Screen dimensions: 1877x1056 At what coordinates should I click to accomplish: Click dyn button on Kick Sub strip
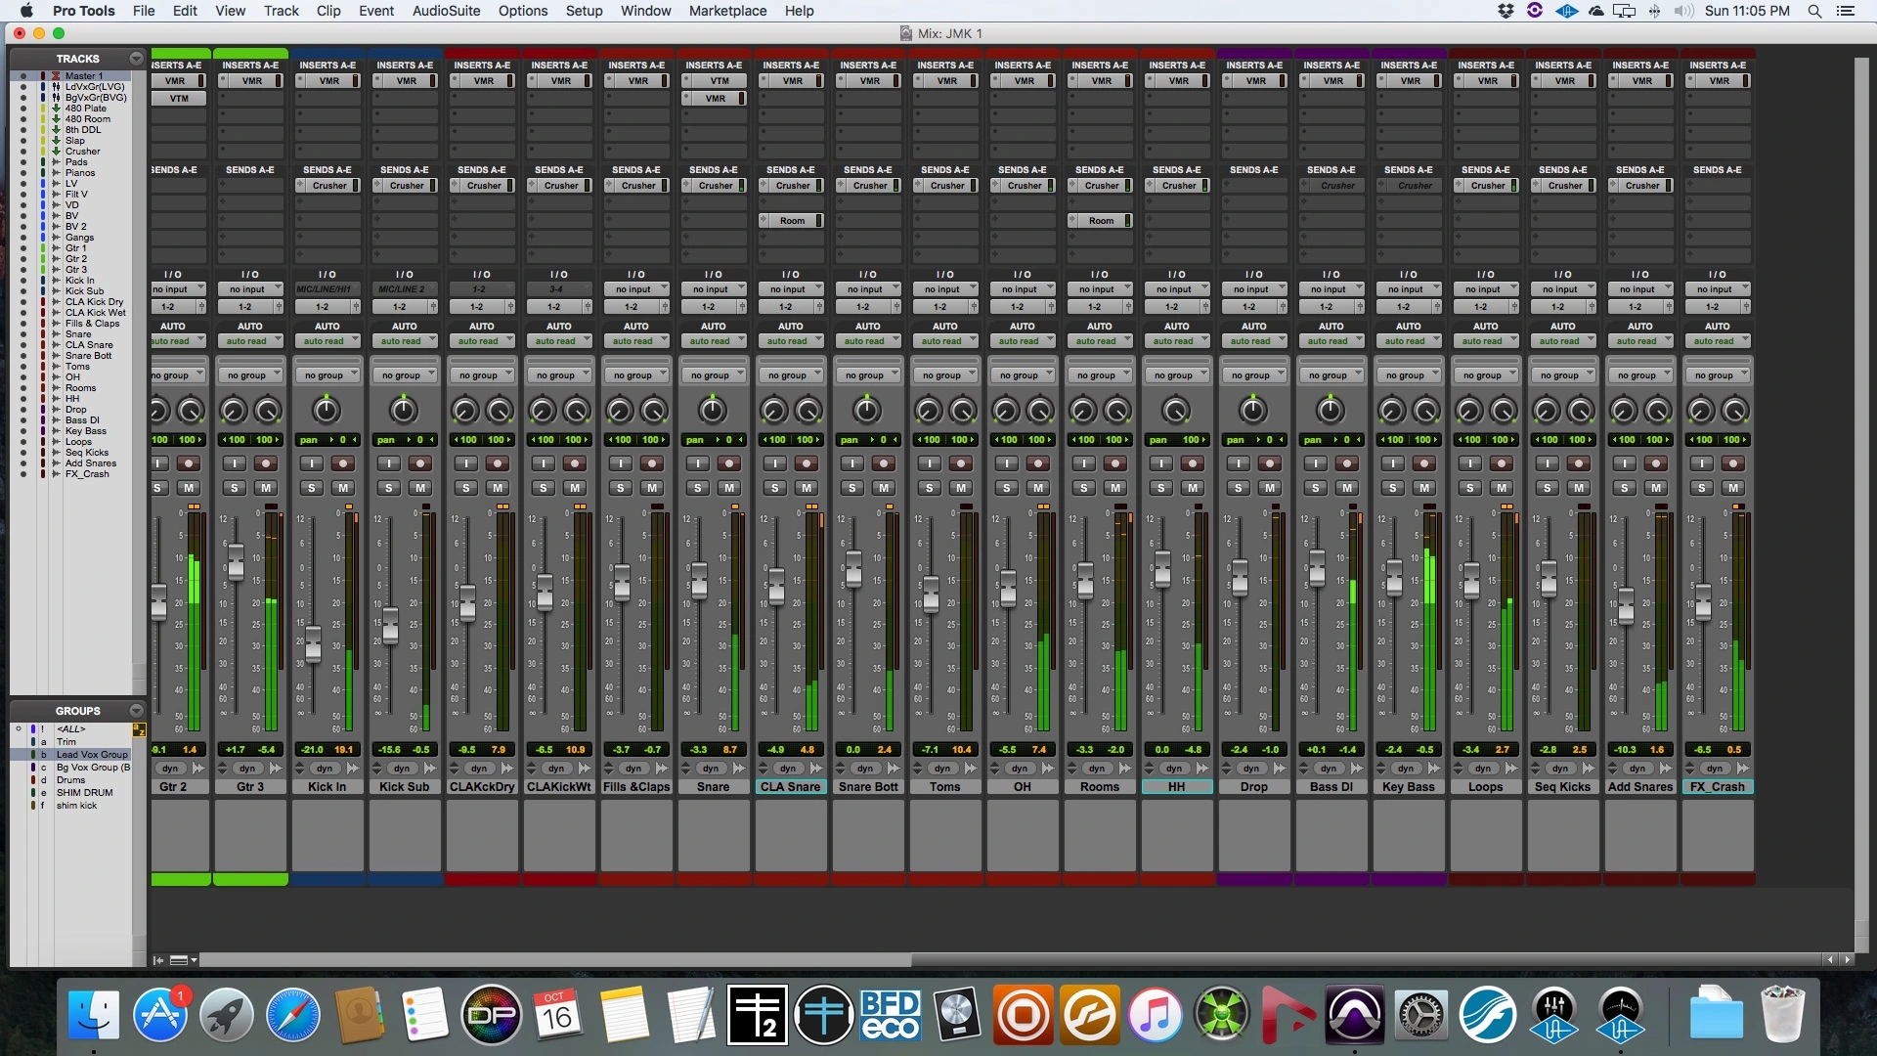tap(402, 769)
